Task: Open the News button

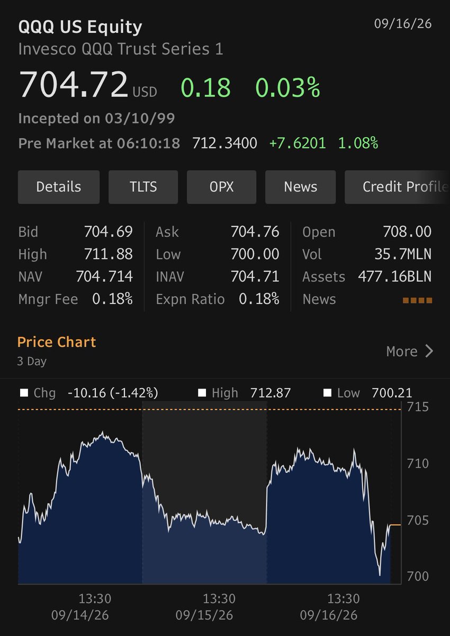Action: [300, 187]
